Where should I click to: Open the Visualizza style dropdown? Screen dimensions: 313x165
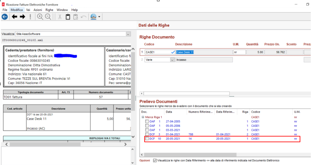point(128,34)
